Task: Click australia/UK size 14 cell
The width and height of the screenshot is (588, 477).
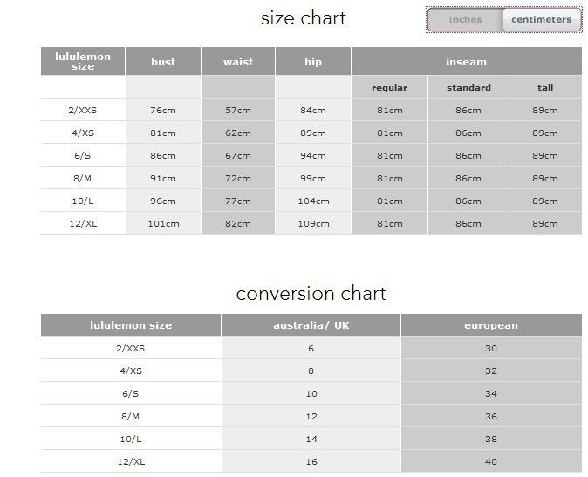Action: (x=311, y=439)
